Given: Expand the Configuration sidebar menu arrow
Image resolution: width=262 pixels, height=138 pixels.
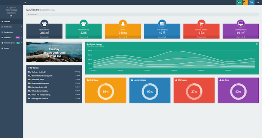Looking at the screenshot, I should (x=21, y=32).
